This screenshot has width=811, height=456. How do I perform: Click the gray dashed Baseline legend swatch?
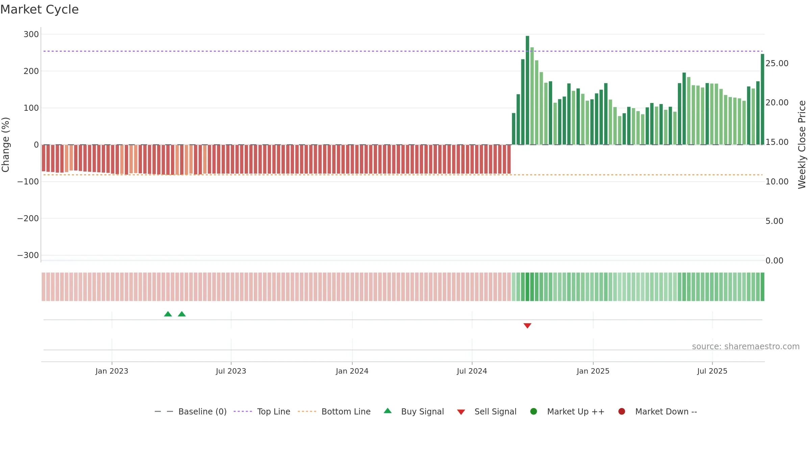[164, 411]
